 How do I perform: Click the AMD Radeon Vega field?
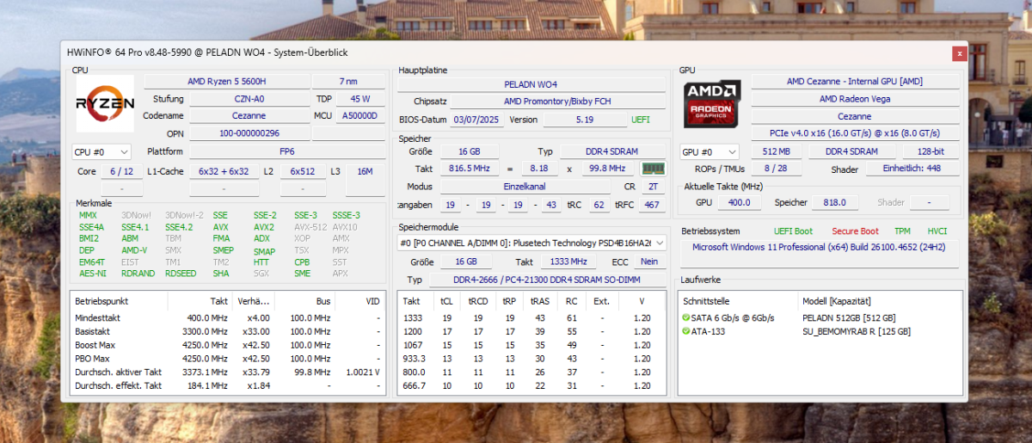tap(854, 99)
